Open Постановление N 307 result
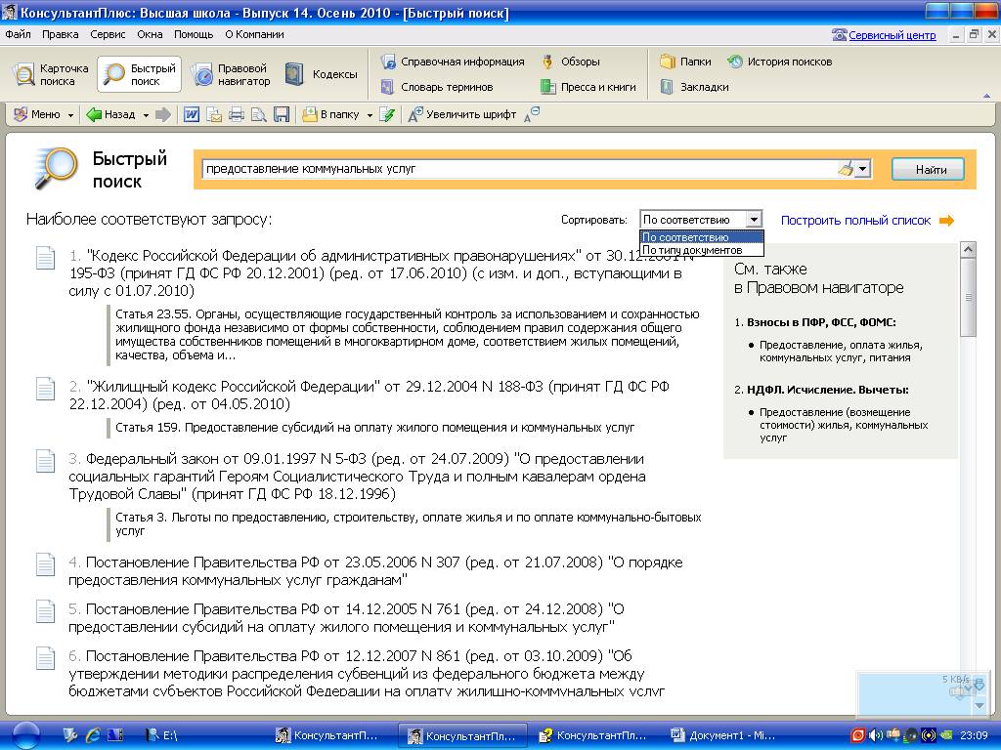Image resolution: width=1001 pixels, height=750 pixels. click(x=375, y=571)
